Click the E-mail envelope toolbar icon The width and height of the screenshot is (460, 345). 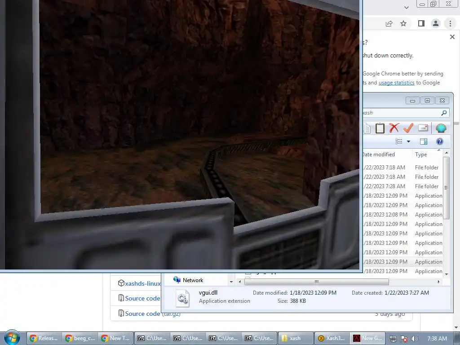(x=423, y=128)
